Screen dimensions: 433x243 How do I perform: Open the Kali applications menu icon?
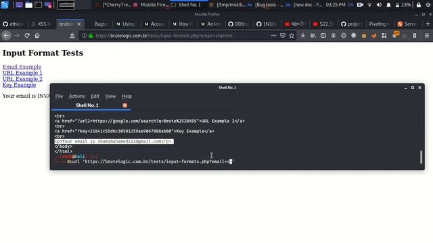click(5, 5)
